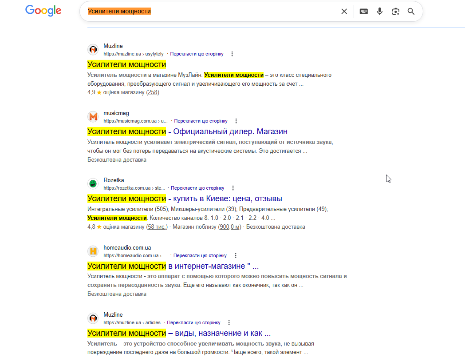Click the musicmag site name

[x=116, y=113]
